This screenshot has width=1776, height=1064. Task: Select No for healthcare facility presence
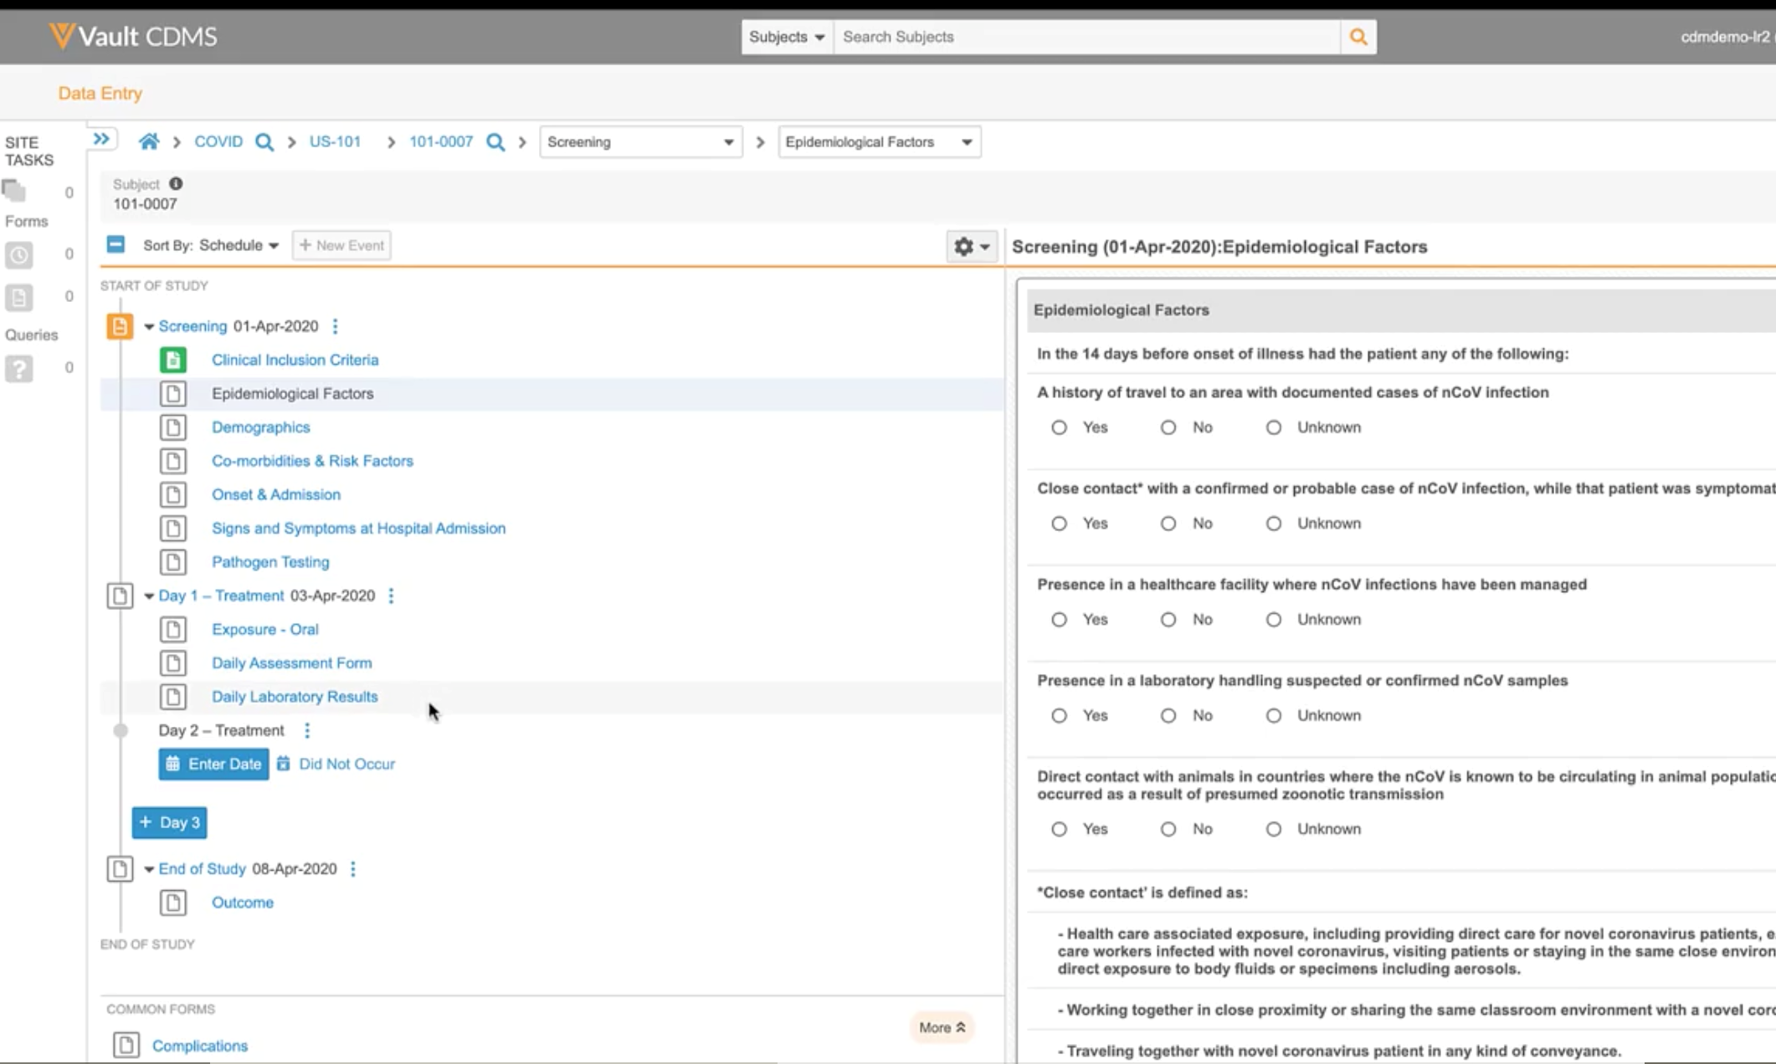[1168, 620]
